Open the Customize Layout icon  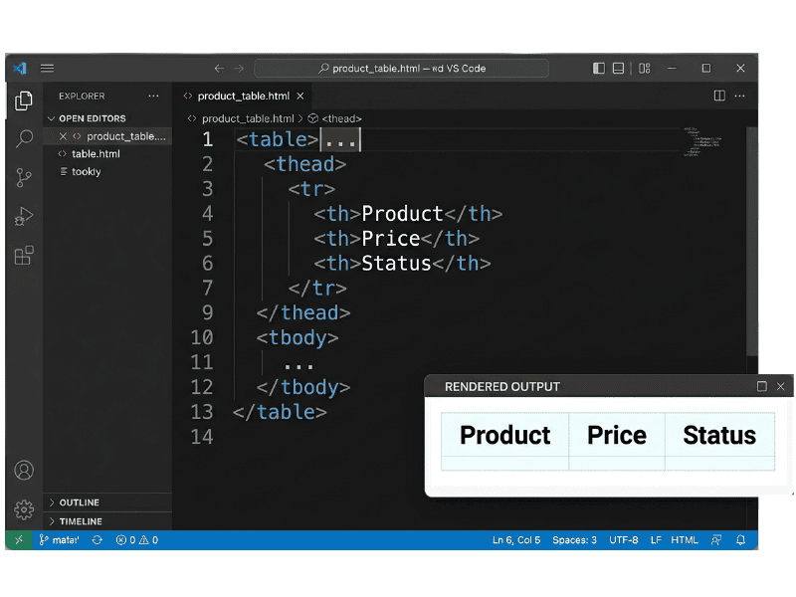644,68
